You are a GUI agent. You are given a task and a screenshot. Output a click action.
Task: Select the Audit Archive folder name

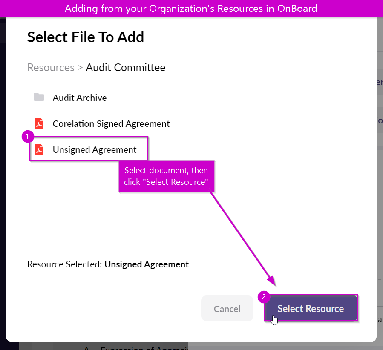pyautogui.click(x=80, y=98)
